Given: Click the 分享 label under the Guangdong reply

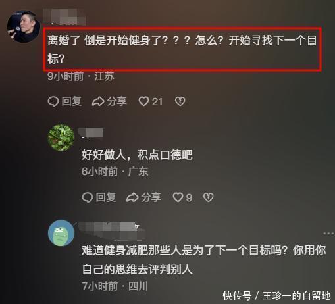Looking at the screenshot, I should tap(151, 197).
